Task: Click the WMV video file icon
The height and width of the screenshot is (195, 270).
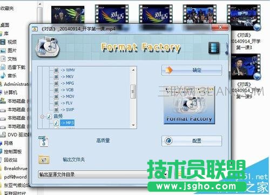Action: (56, 70)
